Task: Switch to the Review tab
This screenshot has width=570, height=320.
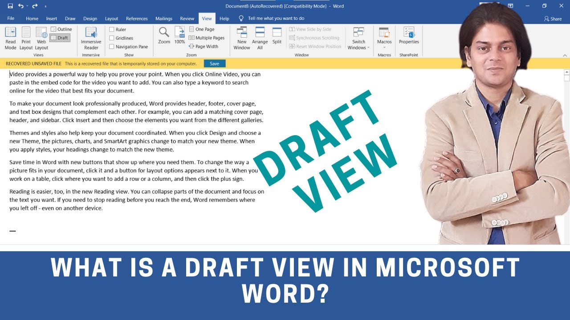Action: pyautogui.click(x=187, y=19)
